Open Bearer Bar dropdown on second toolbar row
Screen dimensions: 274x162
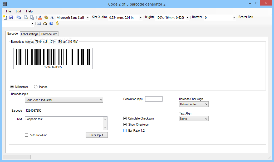tap(32, 24)
